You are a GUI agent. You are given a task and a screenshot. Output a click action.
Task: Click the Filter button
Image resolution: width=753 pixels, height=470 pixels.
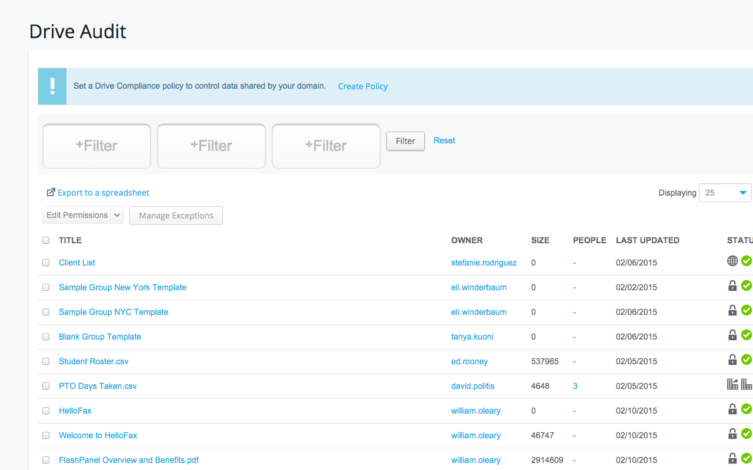click(405, 141)
